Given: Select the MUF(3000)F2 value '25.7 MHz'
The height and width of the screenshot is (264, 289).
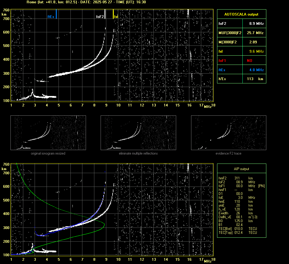Looking at the screenshot, I should click(255, 33).
